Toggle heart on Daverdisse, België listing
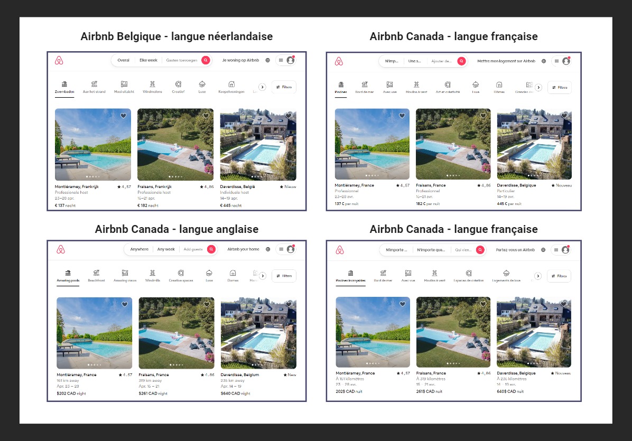 pos(289,116)
